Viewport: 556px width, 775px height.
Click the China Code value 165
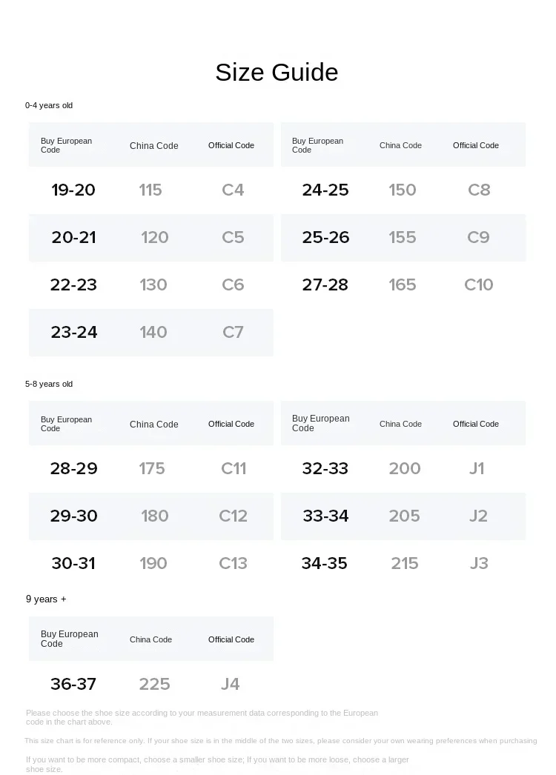click(403, 285)
